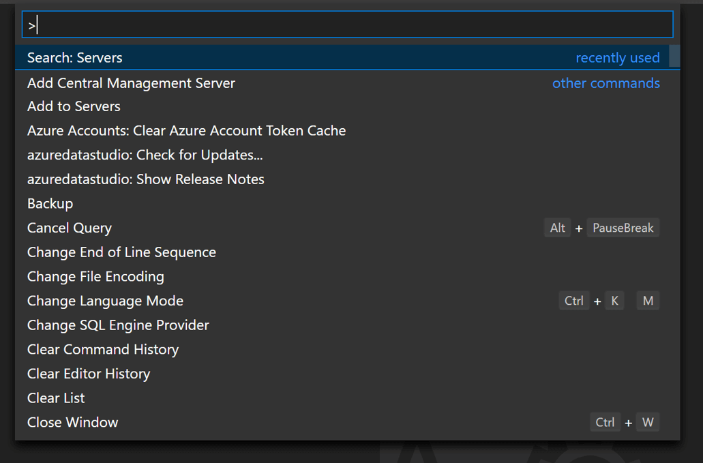Choose Clear Editor History
Screen dimensions: 703x463
[348, 374]
